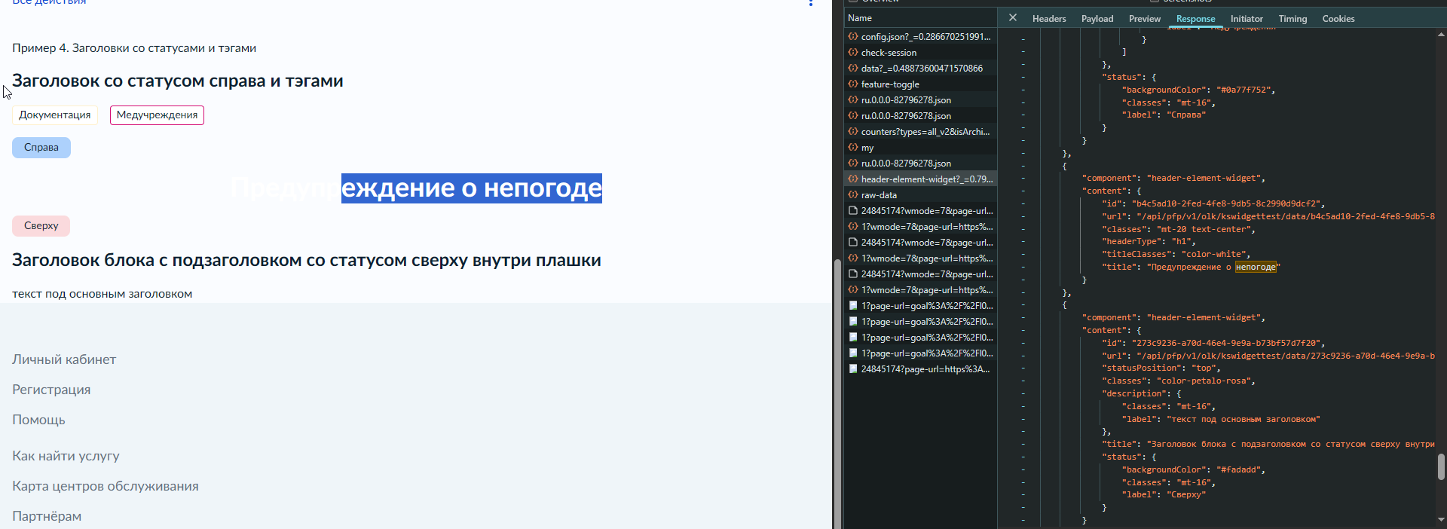This screenshot has height=529, width=1447.
Task: Click the Пример 4 caption text
Action: click(x=134, y=48)
